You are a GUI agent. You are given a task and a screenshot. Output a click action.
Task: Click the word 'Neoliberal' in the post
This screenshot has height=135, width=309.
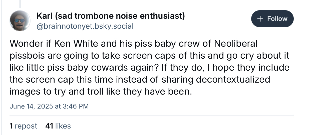[236, 44]
